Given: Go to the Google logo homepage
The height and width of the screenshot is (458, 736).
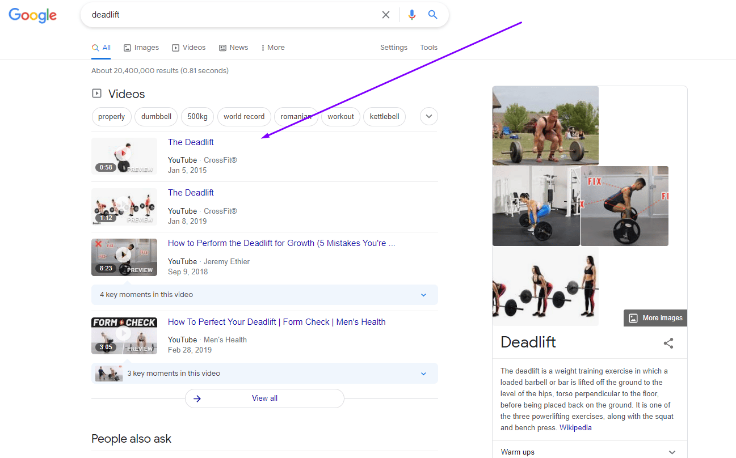Looking at the screenshot, I should click(x=32, y=15).
